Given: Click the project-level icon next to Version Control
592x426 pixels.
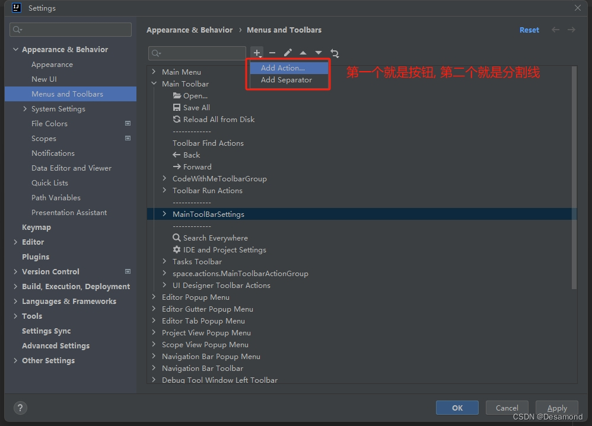Looking at the screenshot, I should click(x=128, y=271).
